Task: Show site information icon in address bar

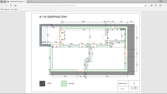Action: pos(21,5)
